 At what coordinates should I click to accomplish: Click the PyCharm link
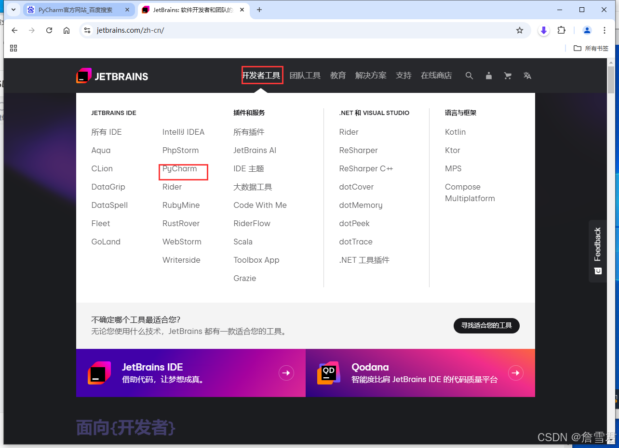(x=180, y=169)
